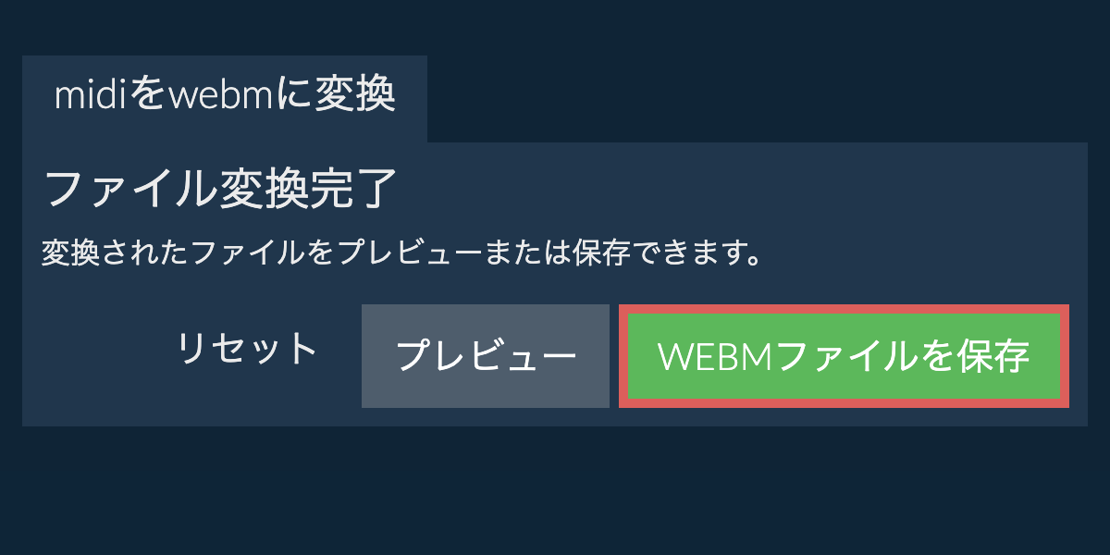1110x555 pixels.
Task: Activate the tab labeled midiをwebmに変換
Action: pos(225,98)
